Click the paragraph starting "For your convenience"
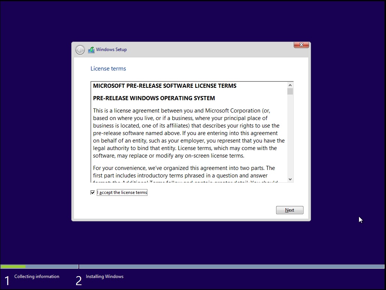 click(184, 172)
